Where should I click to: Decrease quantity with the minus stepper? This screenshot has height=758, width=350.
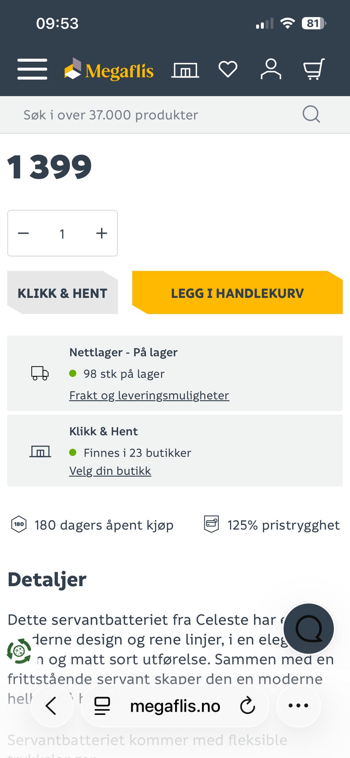[x=23, y=233]
